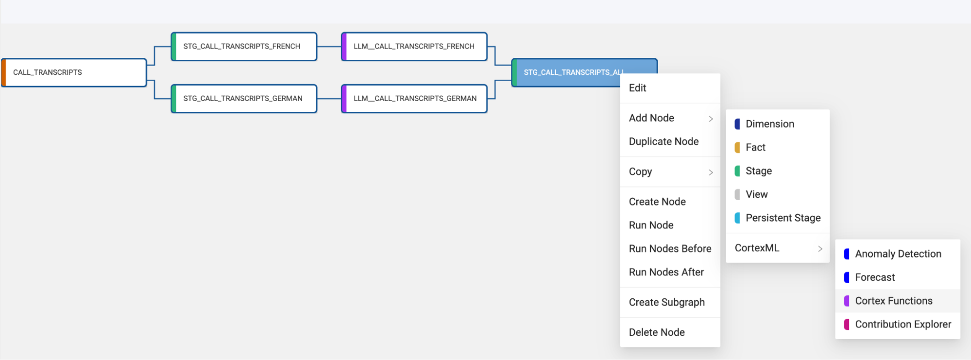Click the purple Cortex Functions icon

(847, 301)
